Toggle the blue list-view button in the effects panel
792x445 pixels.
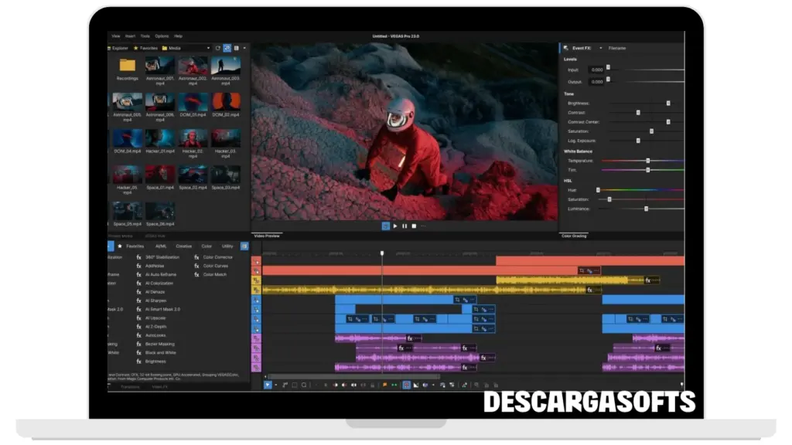[x=244, y=246]
